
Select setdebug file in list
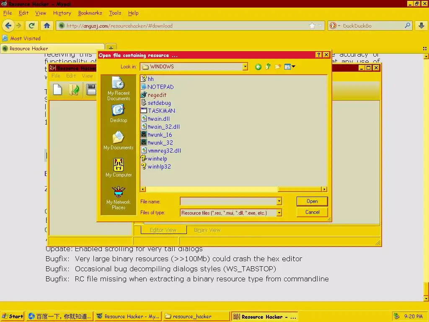(x=156, y=103)
